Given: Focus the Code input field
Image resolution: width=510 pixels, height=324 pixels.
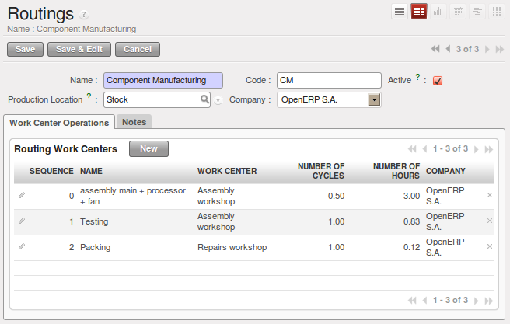Looking at the screenshot, I should (329, 80).
